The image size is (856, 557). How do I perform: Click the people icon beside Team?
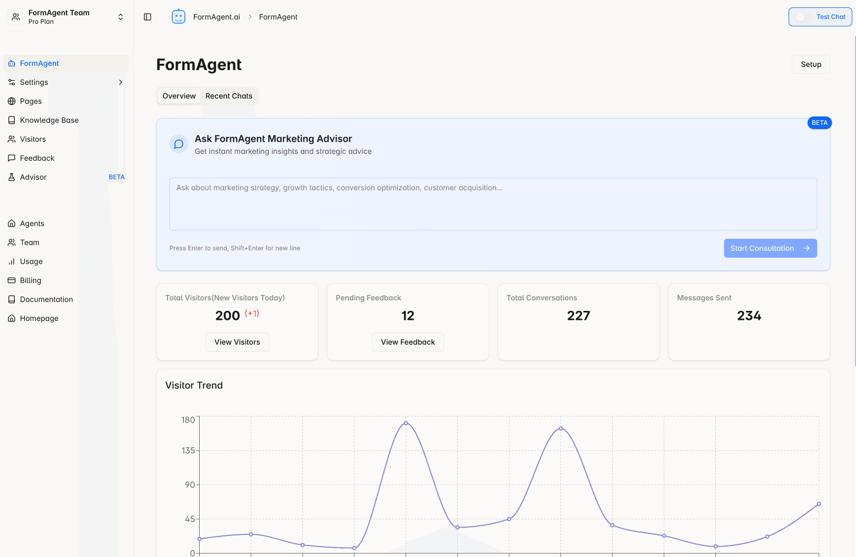pos(12,242)
